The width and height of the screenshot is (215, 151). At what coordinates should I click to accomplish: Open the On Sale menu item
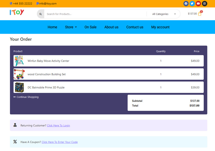pyautogui.click(x=90, y=27)
